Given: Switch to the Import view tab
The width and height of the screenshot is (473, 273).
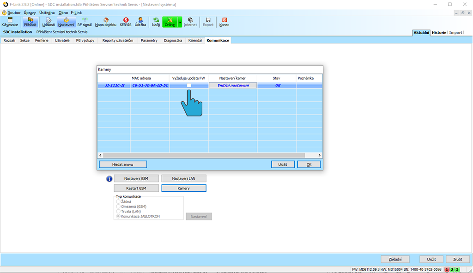Looking at the screenshot, I should coord(455,33).
